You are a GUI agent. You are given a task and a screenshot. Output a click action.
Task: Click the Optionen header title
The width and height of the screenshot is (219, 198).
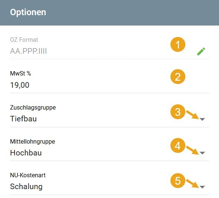(28, 12)
